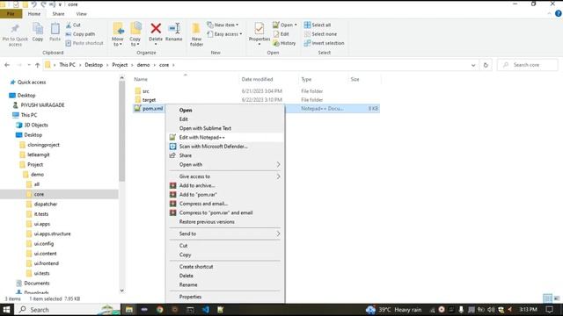Choose Open with Sublime Text
The width and height of the screenshot is (563, 316).
click(x=225, y=128)
